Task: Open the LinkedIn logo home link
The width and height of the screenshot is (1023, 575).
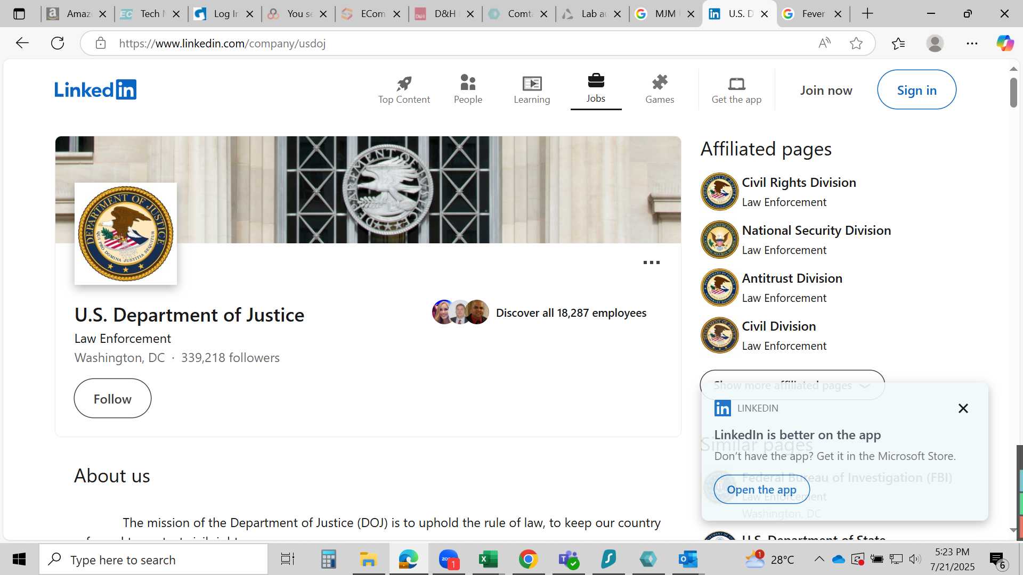Action: click(x=95, y=89)
